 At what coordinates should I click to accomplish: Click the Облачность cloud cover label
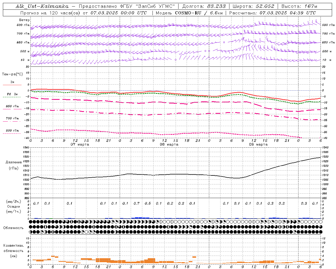pyautogui.click(x=13, y=228)
